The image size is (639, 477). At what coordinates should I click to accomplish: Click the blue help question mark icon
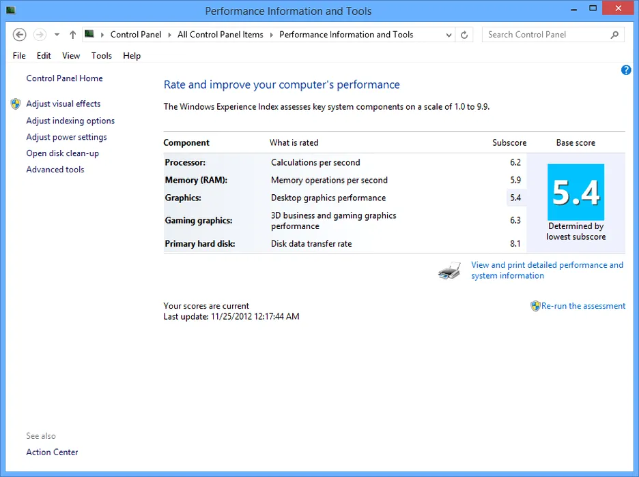[626, 70]
